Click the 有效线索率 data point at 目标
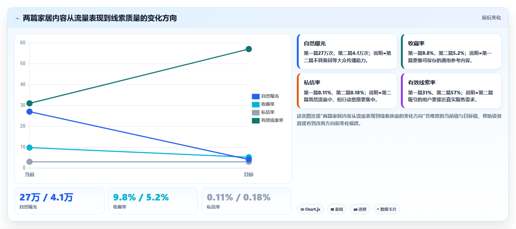This screenshot has width=516, height=229. coord(249,49)
